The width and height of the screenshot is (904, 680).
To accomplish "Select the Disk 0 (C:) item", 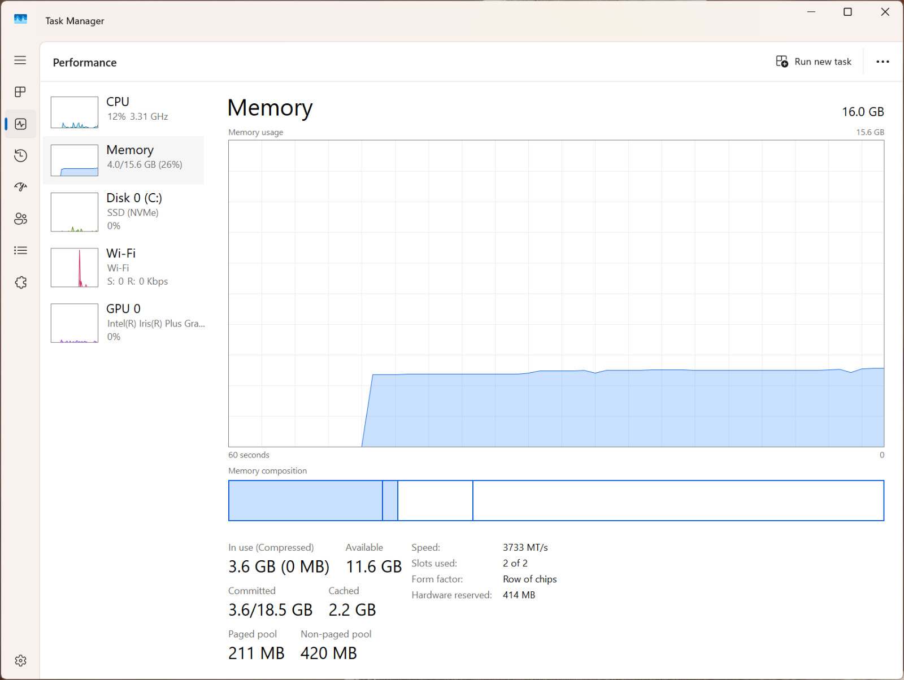I will tap(124, 212).
